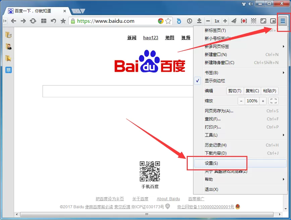Open the 新闻 link

(132, 38)
